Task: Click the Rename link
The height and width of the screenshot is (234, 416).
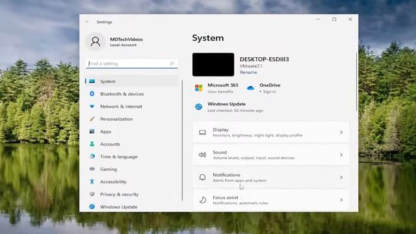Action: click(248, 72)
